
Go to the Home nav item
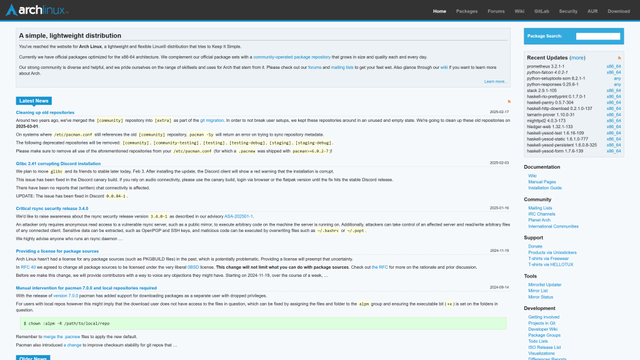pos(439,11)
